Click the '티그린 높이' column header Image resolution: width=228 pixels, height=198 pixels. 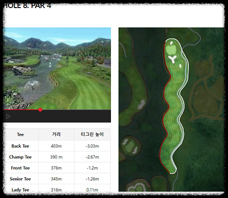pyautogui.click(x=92, y=135)
